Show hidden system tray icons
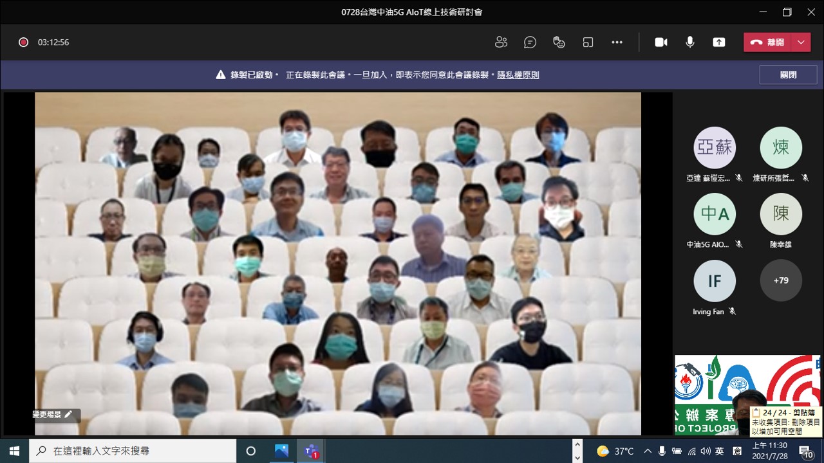 coord(648,451)
